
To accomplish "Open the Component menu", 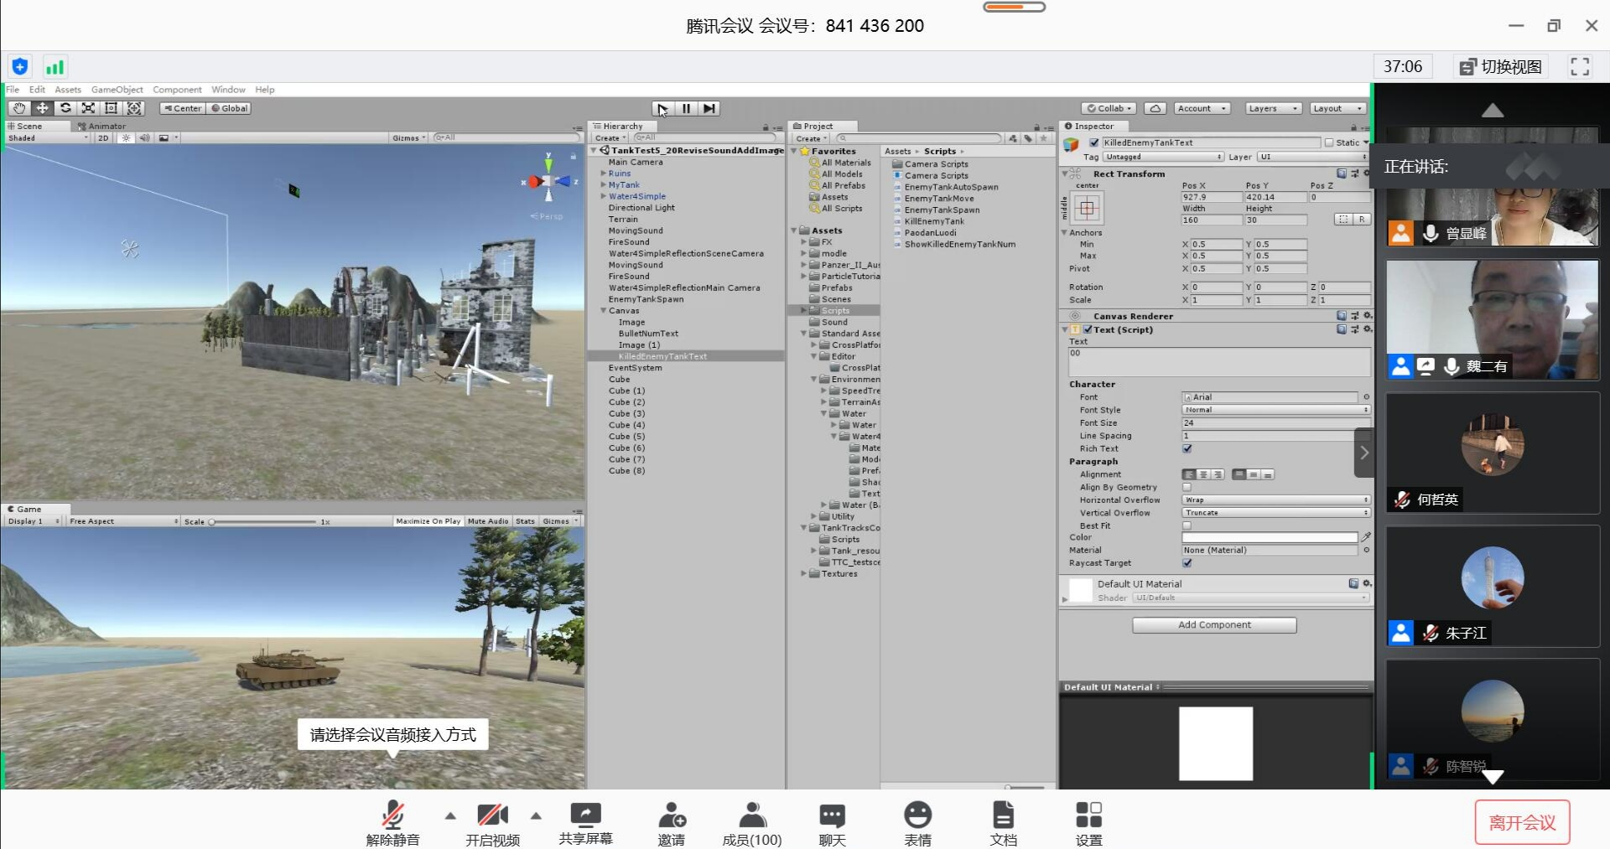I will (177, 90).
